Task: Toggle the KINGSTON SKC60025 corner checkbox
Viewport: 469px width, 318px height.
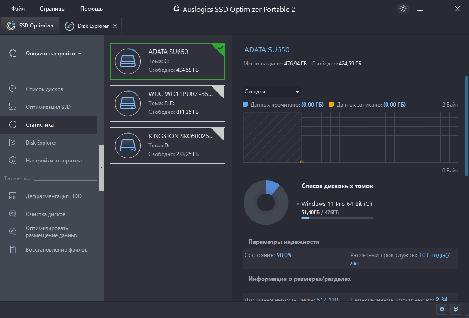Action: click(220, 133)
